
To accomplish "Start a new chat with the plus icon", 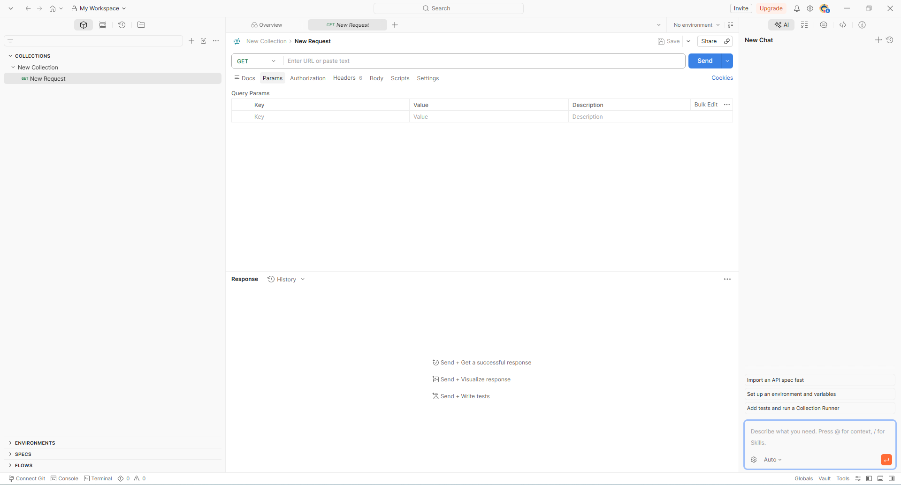I will point(878,40).
